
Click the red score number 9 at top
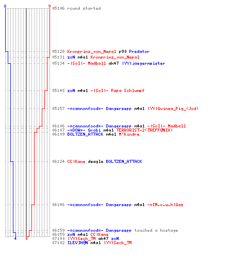click(x=49, y=6)
